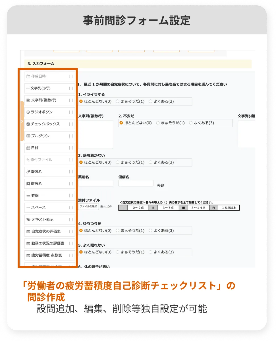Select まぁそうだ(1) for 落ち着かない
This screenshot has height=341, width=276.
point(117,163)
